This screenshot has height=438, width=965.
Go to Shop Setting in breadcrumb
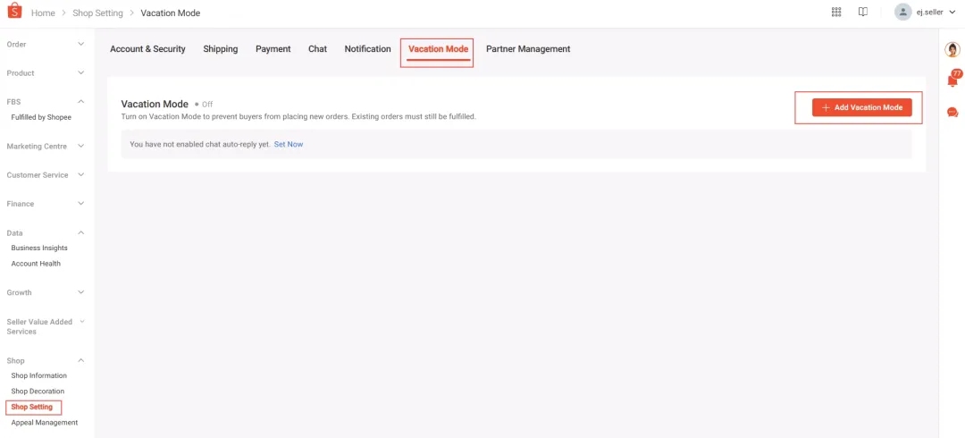98,13
